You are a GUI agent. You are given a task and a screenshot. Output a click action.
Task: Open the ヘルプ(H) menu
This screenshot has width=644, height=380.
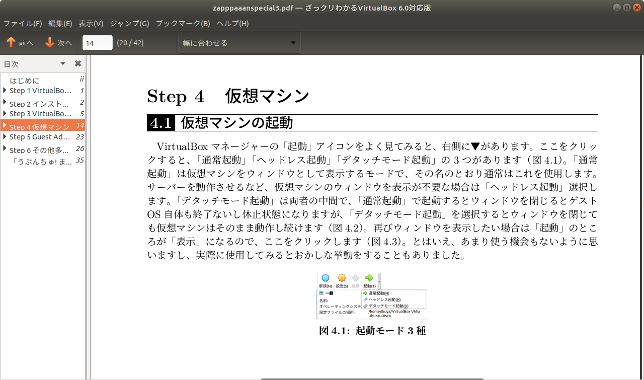232,23
